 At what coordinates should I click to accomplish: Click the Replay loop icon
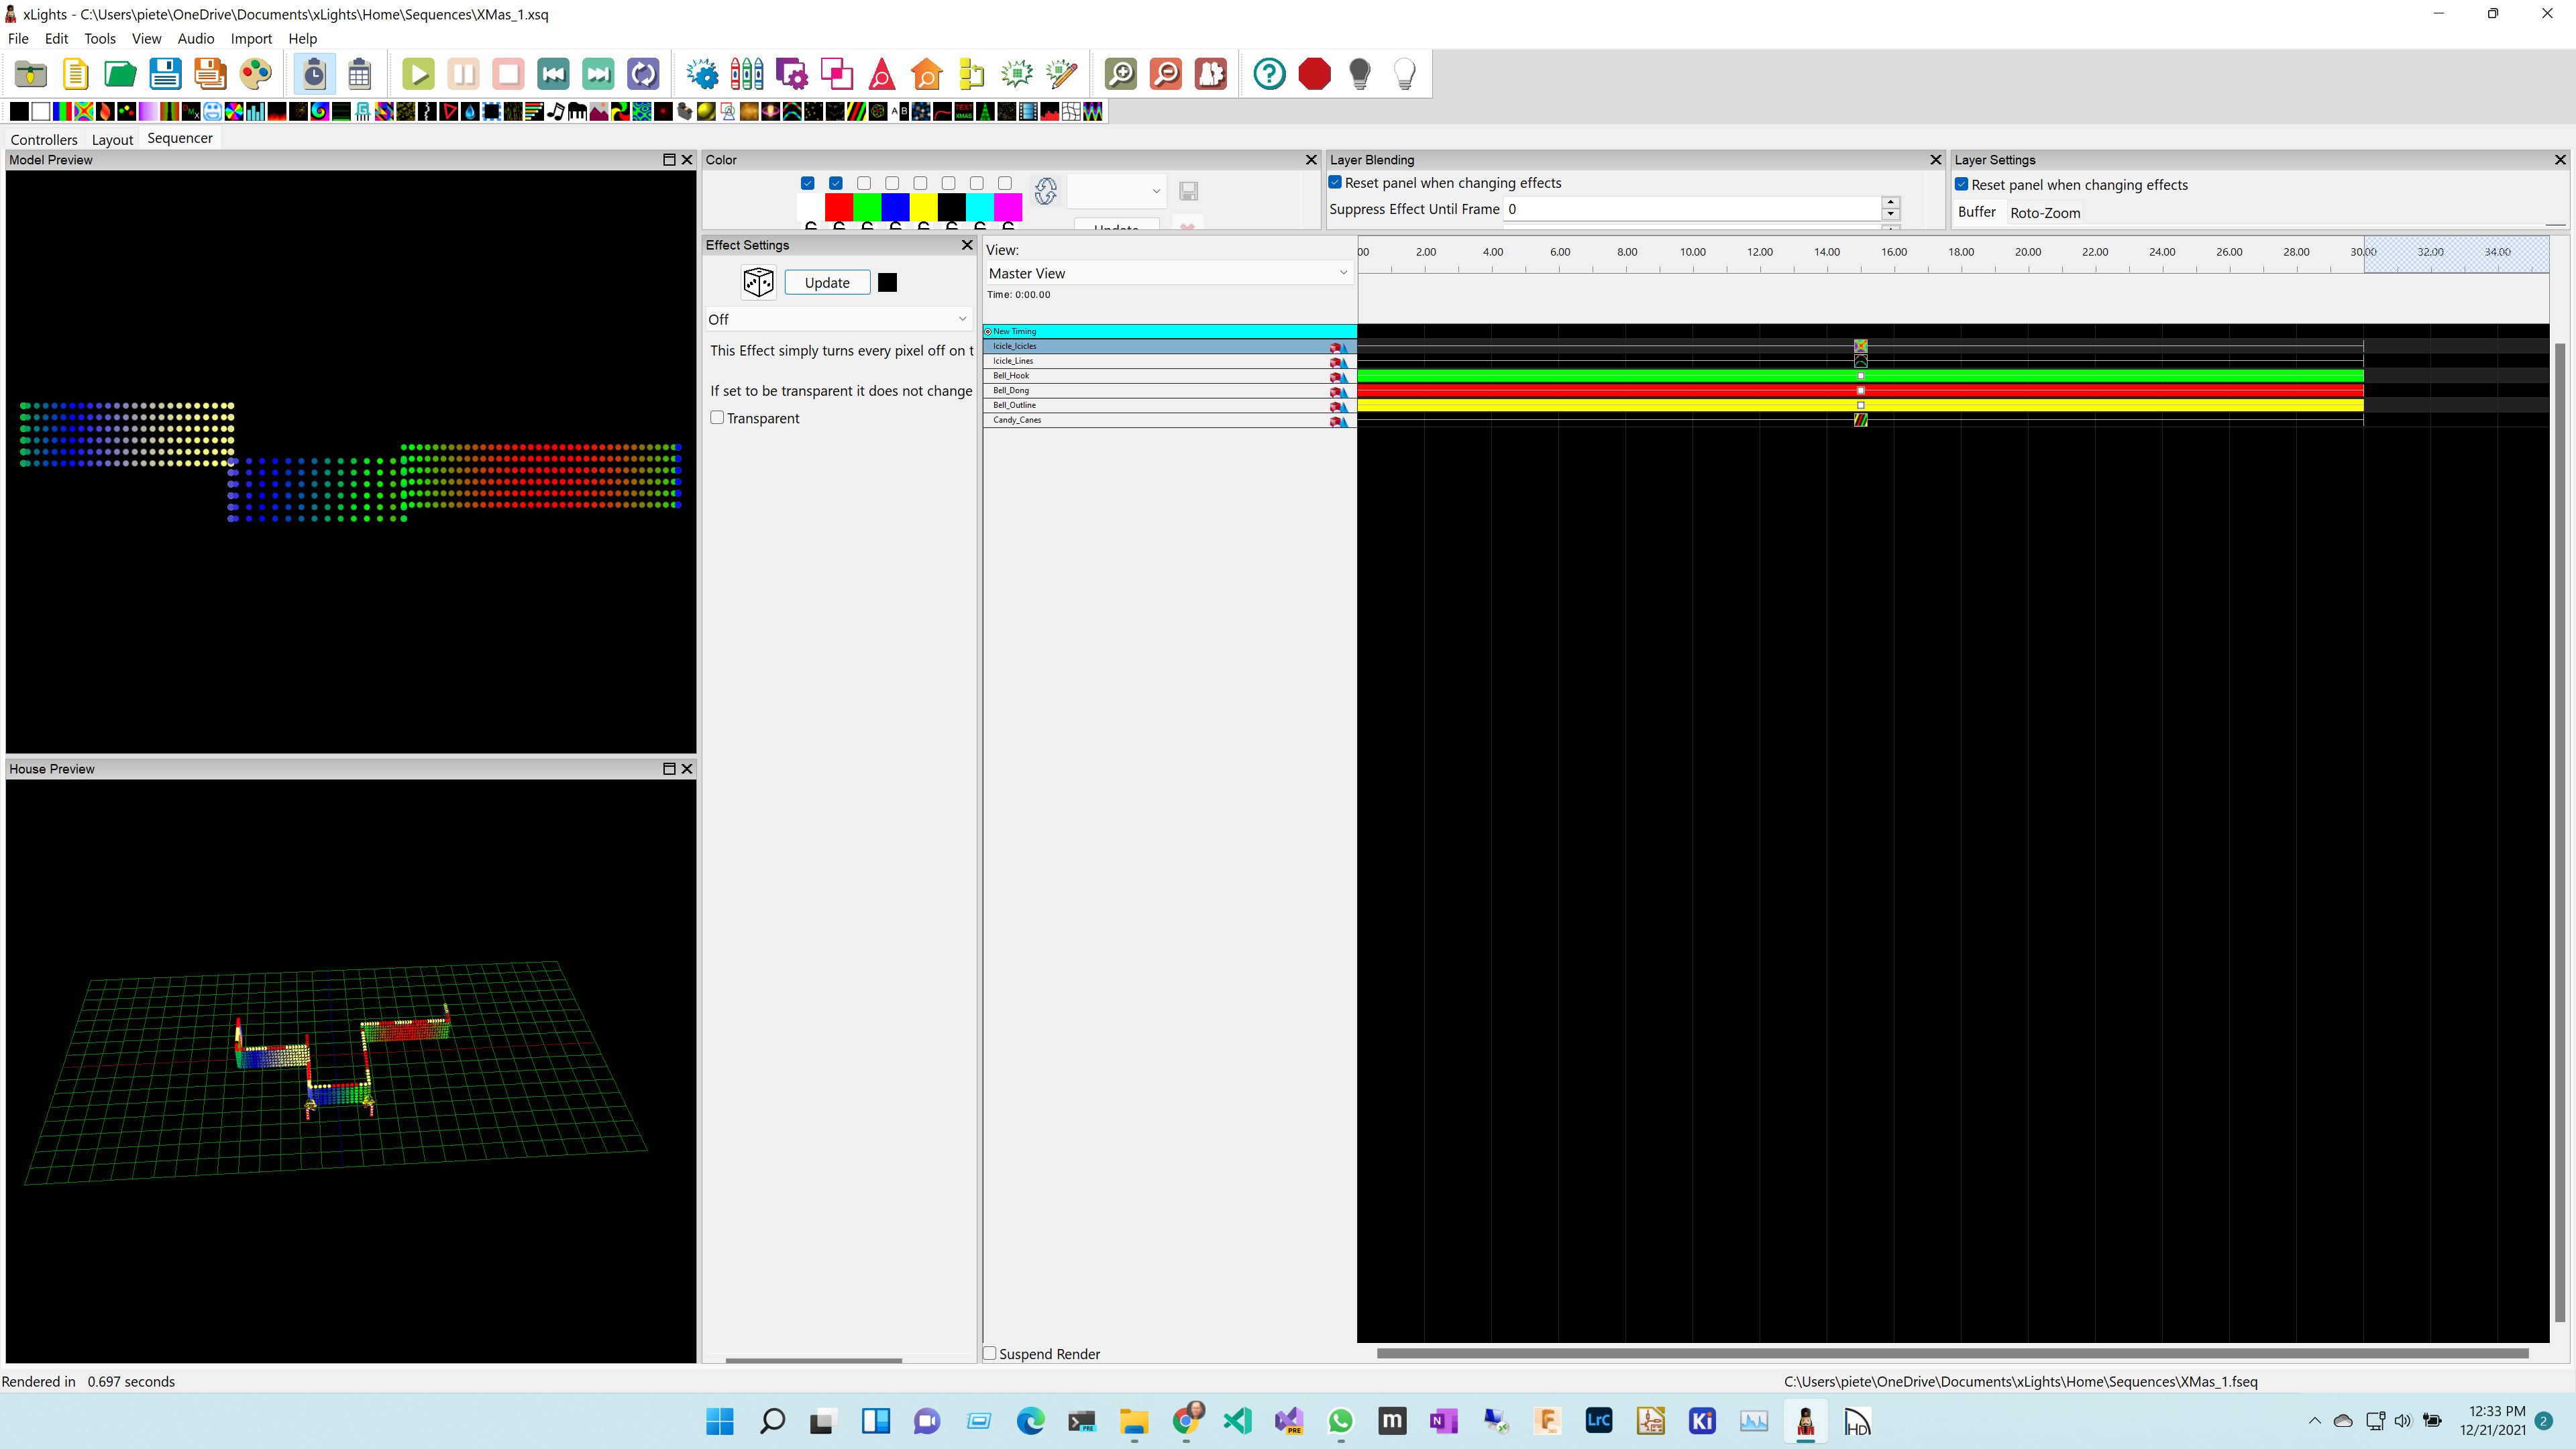click(x=643, y=74)
